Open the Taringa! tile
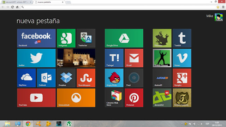Screen dimensions: 226x127 click(x=114, y=58)
